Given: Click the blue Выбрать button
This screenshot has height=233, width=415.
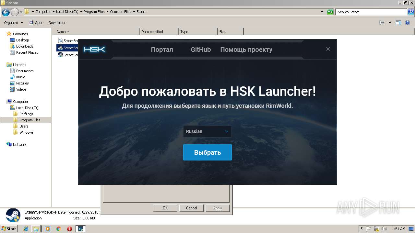Looking at the screenshot, I should (207, 152).
